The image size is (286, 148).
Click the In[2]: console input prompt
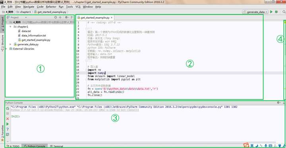tap(15, 116)
